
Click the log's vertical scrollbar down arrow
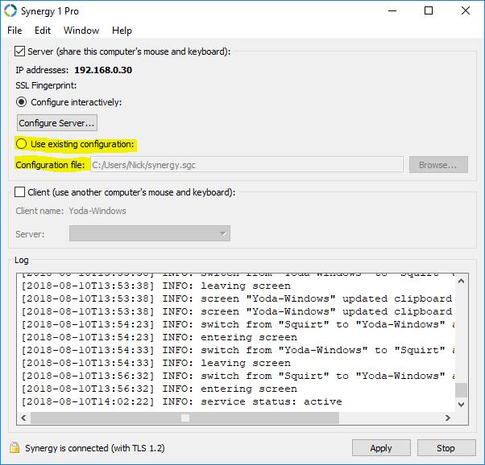tap(461, 405)
